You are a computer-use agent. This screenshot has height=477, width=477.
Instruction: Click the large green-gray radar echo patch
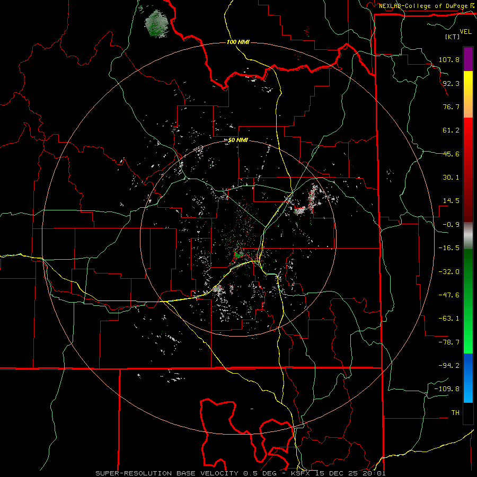[156, 24]
